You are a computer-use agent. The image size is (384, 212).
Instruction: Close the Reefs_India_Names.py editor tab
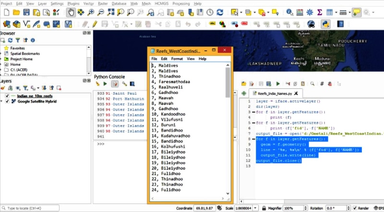click(x=296, y=94)
